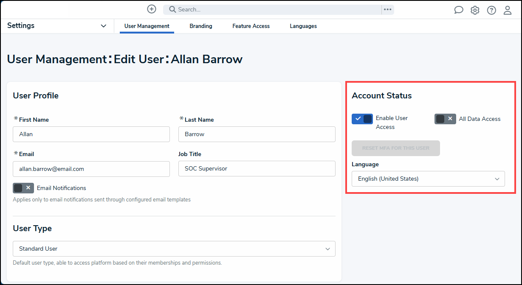The width and height of the screenshot is (522, 285).
Task: Click the email notifications description text
Action: [x=102, y=200]
